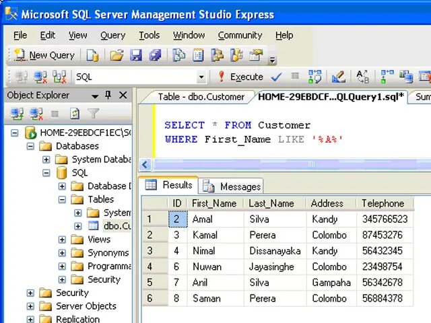Click Include Actual Execution Plan icon

[x=387, y=77]
